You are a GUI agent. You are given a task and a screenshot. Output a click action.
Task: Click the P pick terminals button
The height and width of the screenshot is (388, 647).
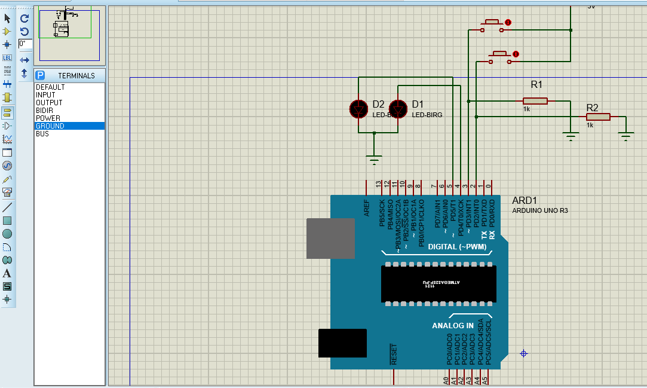coord(40,75)
